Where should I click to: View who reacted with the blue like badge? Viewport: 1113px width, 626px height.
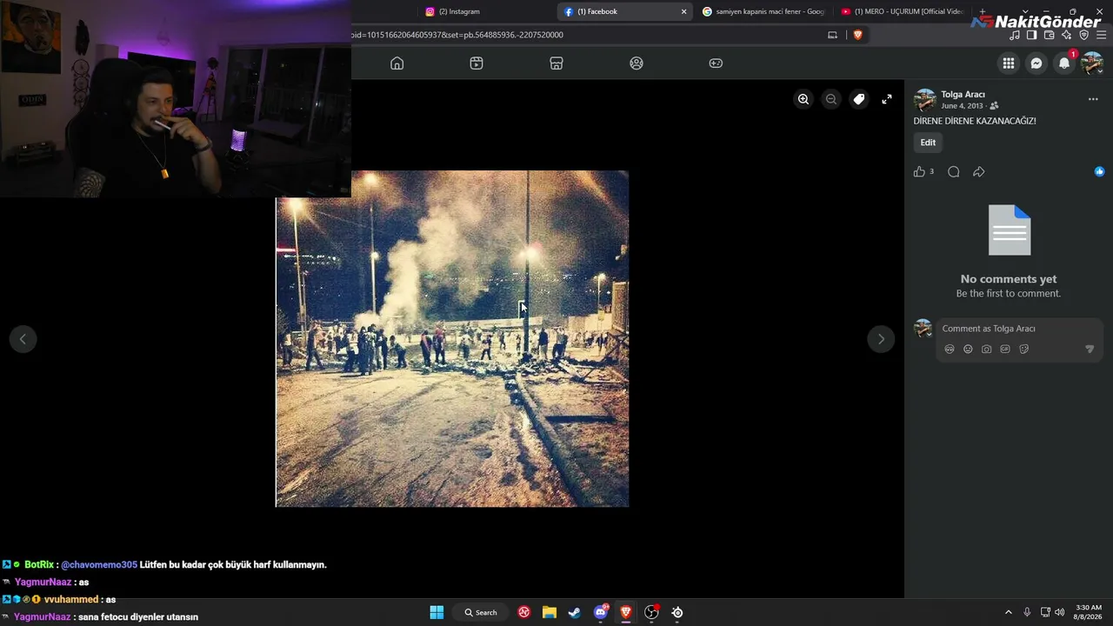[x=1100, y=172]
